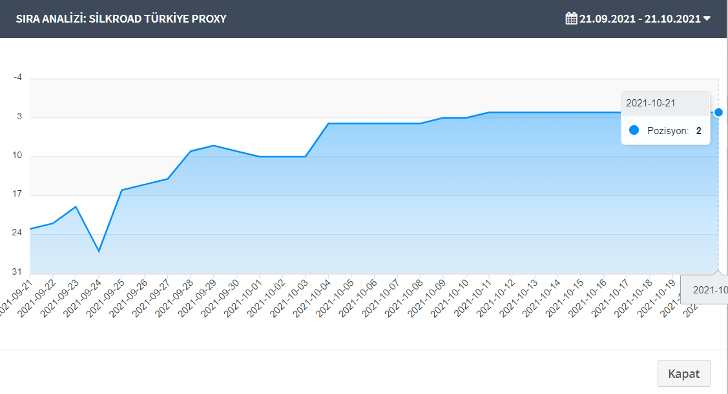The width and height of the screenshot is (728, 394).
Task: Click the x-axis label 2021-09-30
Action: tap(220, 297)
